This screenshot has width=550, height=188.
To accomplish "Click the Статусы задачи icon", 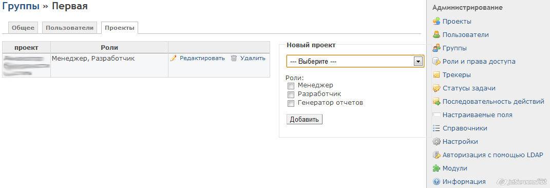I will coord(437,88).
